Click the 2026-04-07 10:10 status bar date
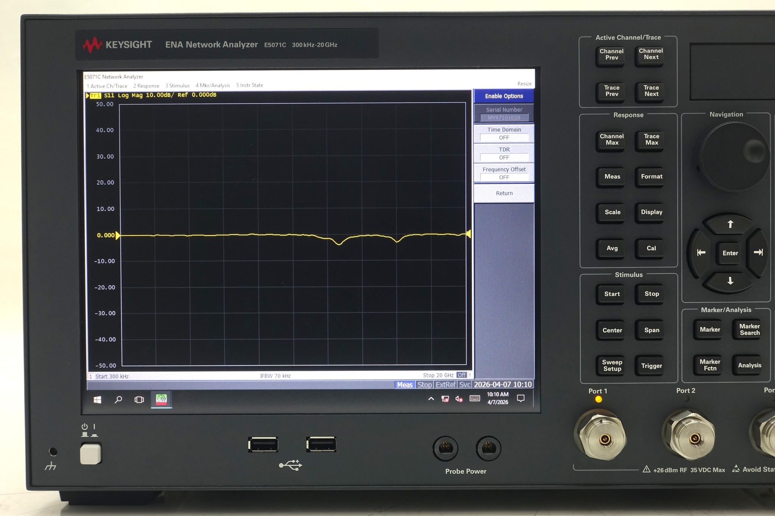This screenshot has height=516, width=775. [x=503, y=384]
